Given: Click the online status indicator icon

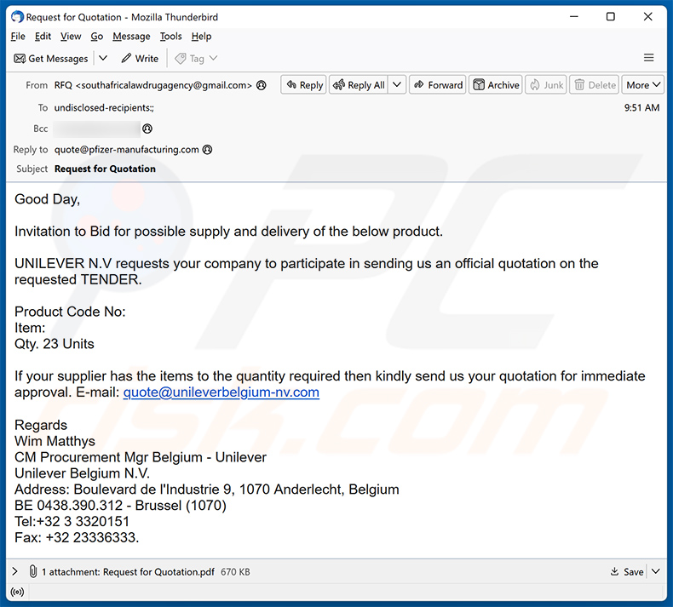Looking at the screenshot, I should [16, 593].
